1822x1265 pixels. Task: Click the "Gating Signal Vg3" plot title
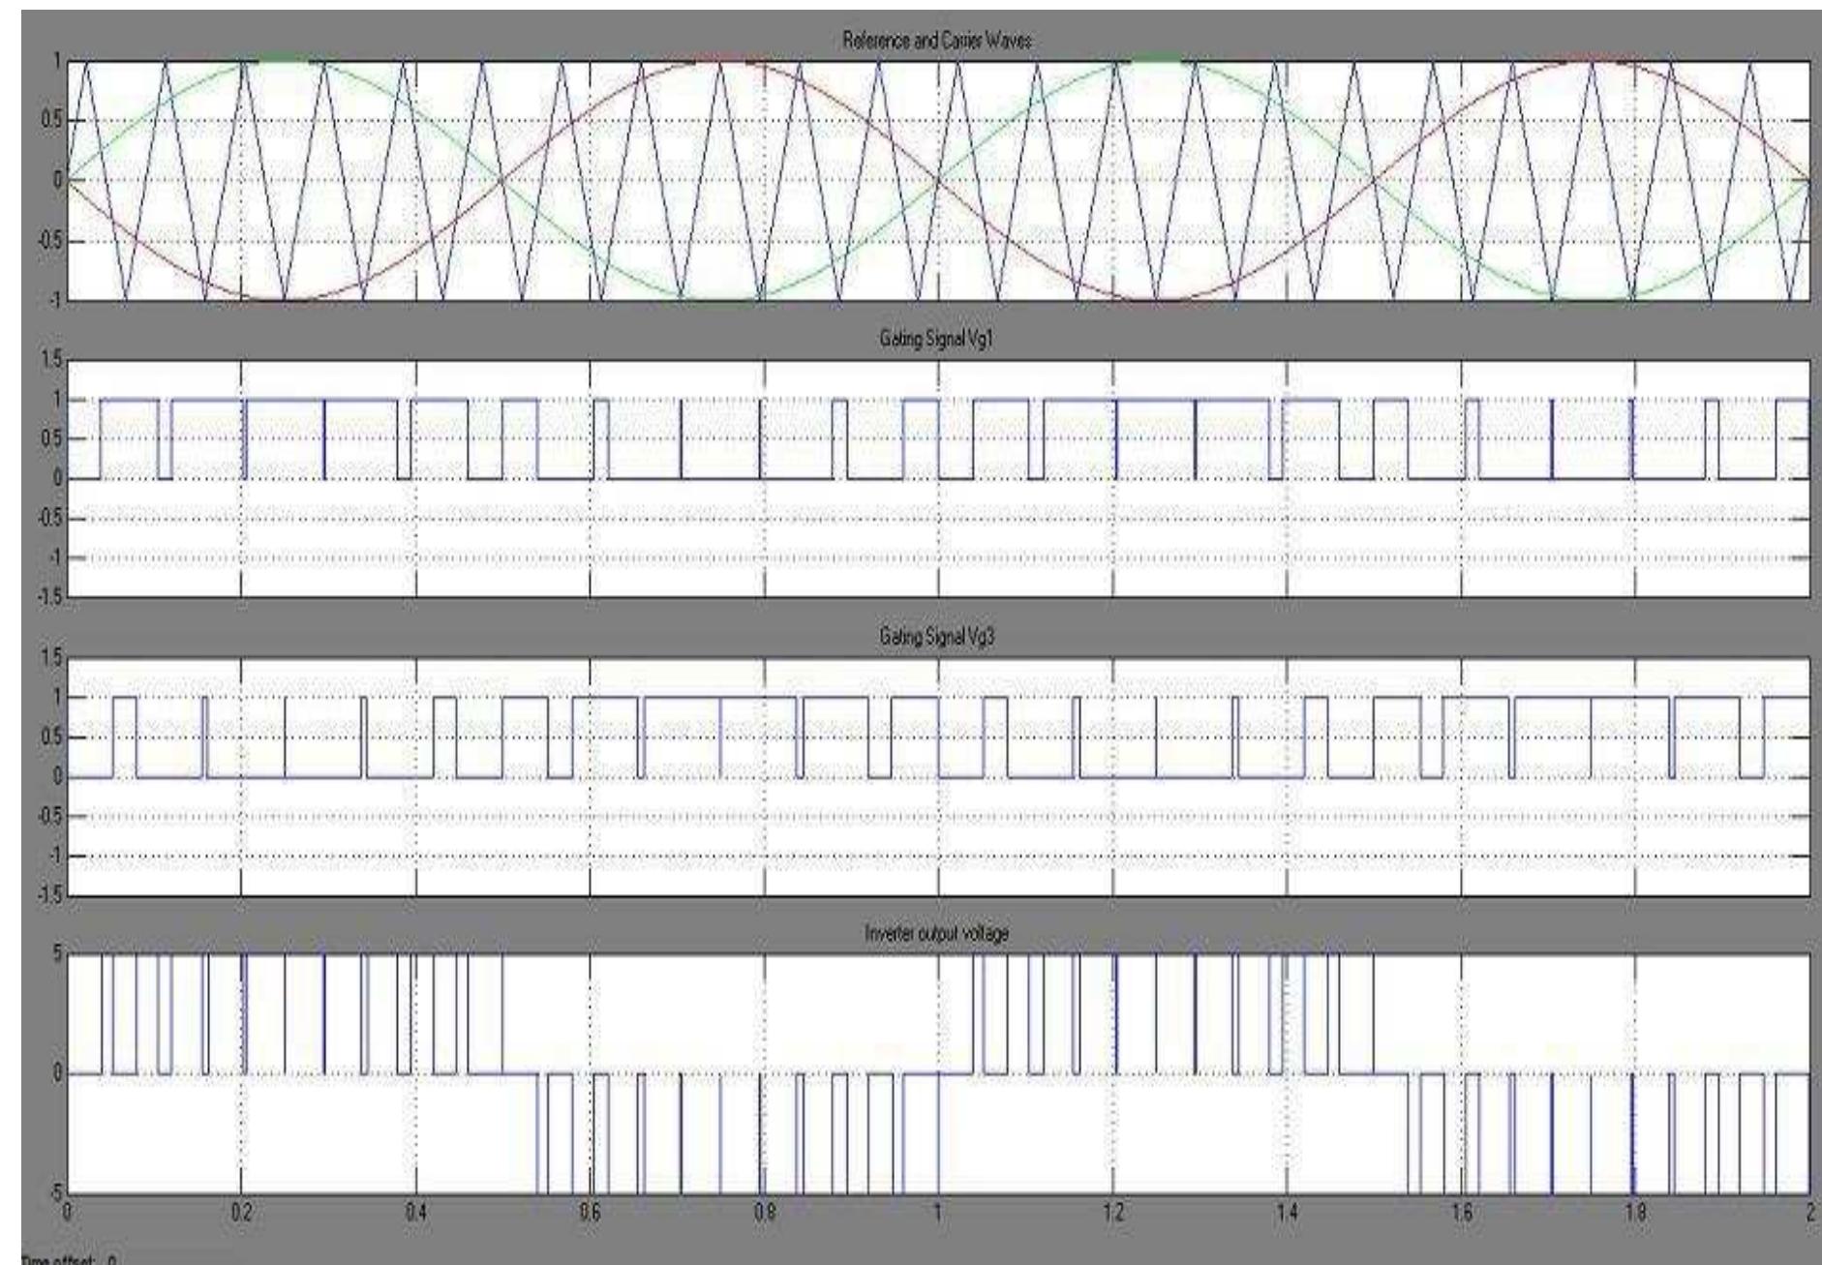936,636
